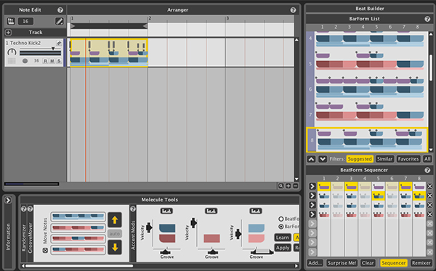Expand the Information panel arrow
This screenshot has height=271, width=436.
(x=8, y=200)
